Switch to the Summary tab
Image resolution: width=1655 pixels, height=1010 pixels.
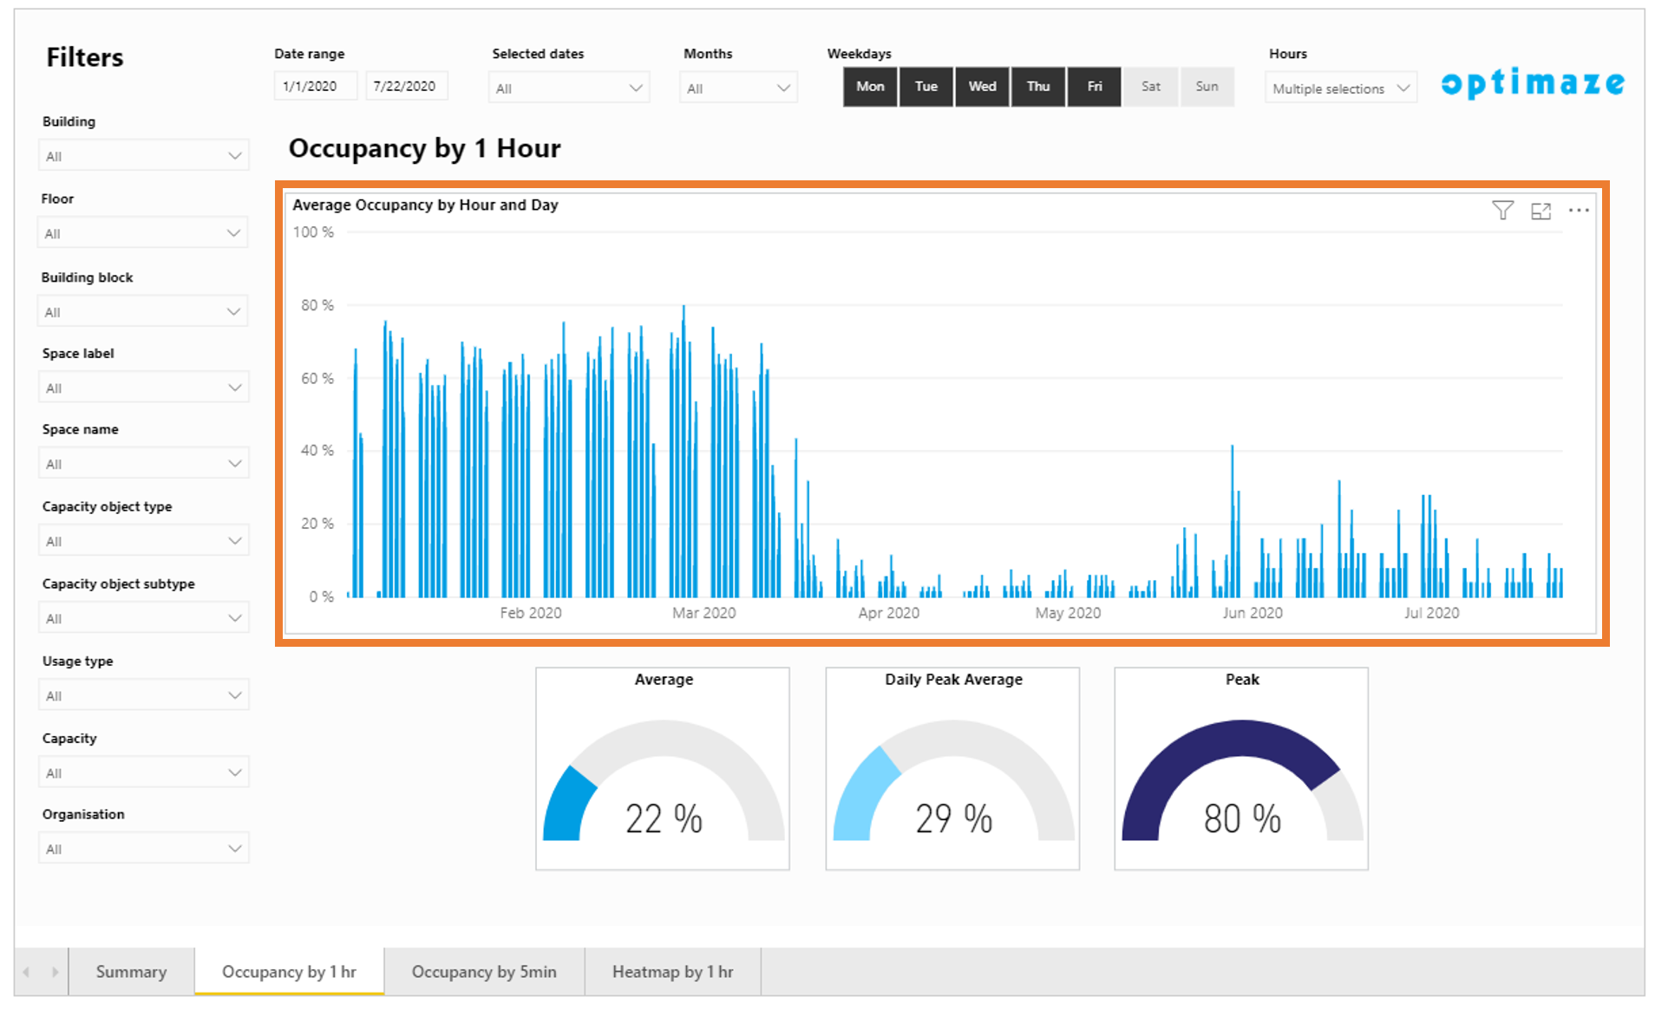point(131,972)
